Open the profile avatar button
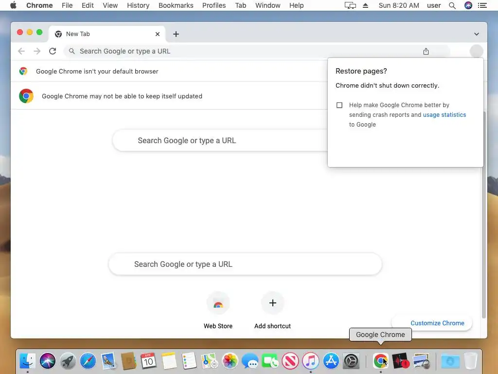 click(x=477, y=51)
